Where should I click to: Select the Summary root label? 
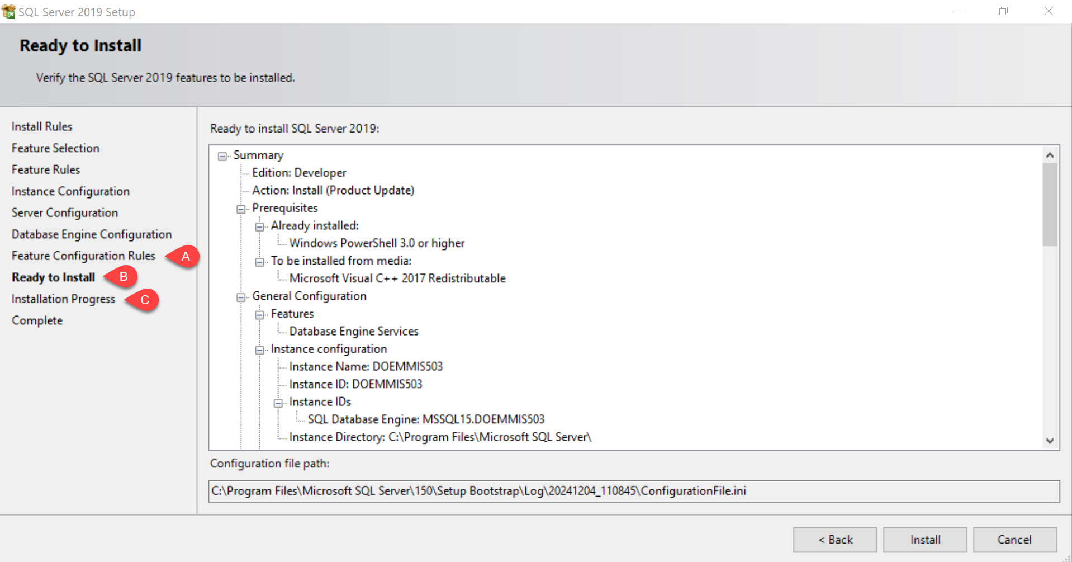point(258,155)
